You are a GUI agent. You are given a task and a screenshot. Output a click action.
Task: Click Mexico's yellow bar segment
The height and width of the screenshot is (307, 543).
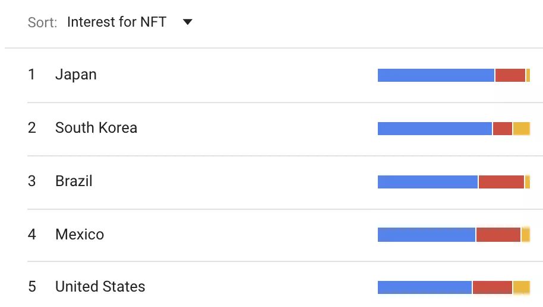point(526,235)
